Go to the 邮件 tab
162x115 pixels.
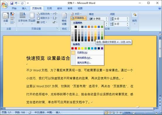(60, 8)
